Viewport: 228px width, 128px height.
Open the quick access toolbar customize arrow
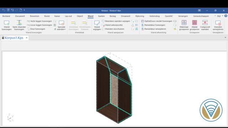point(24,10)
